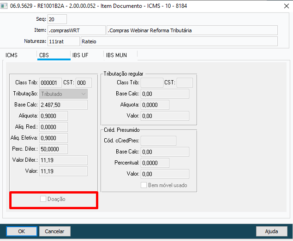The image size is (293, 241).
Task: Click the Class Trib field 000001
Action: [50, 82]
